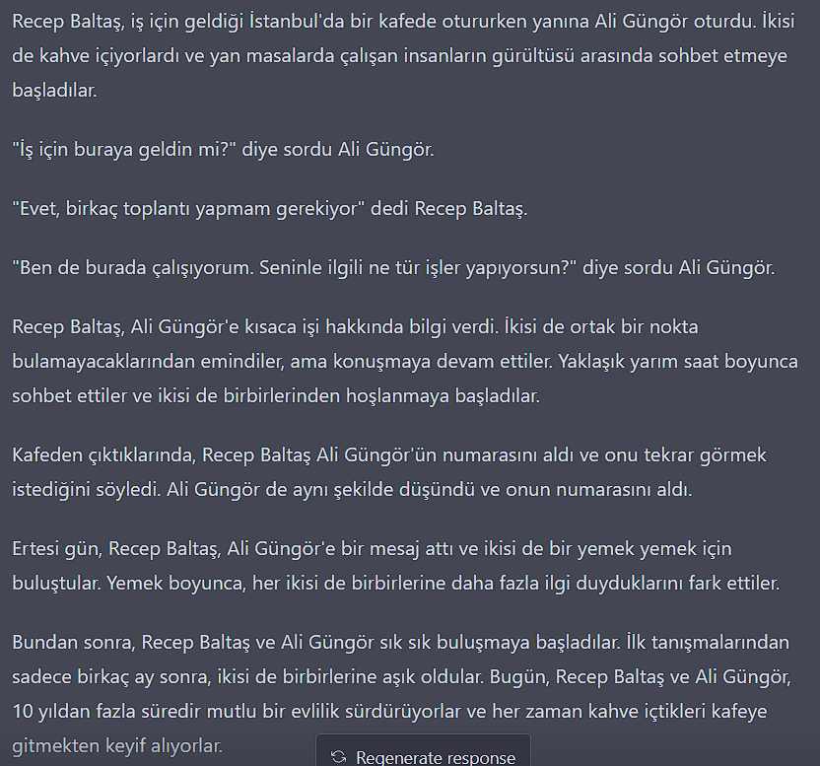This screenshot has height=766, width=820.
Task: Click the line '"Evet, birkaç toplantı yapmam gerekiyor"'
Action: coord(270,208)
